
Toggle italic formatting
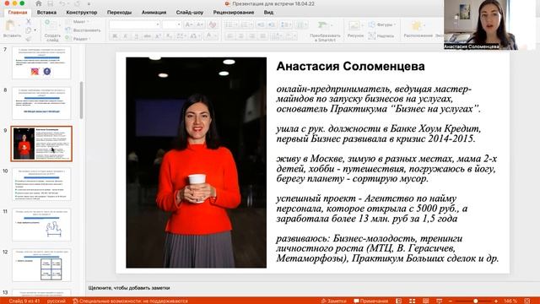point(126,35)
